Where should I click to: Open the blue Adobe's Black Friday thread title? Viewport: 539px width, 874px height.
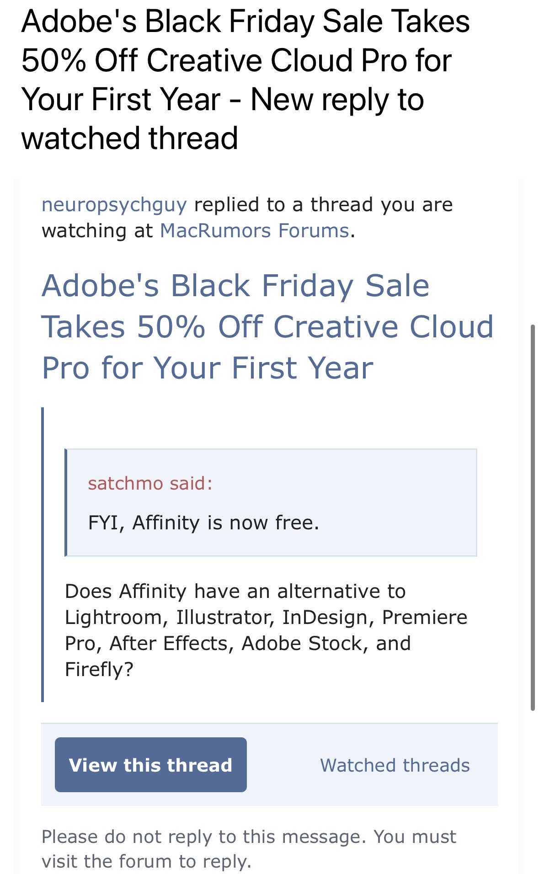[x=267, y=326]
